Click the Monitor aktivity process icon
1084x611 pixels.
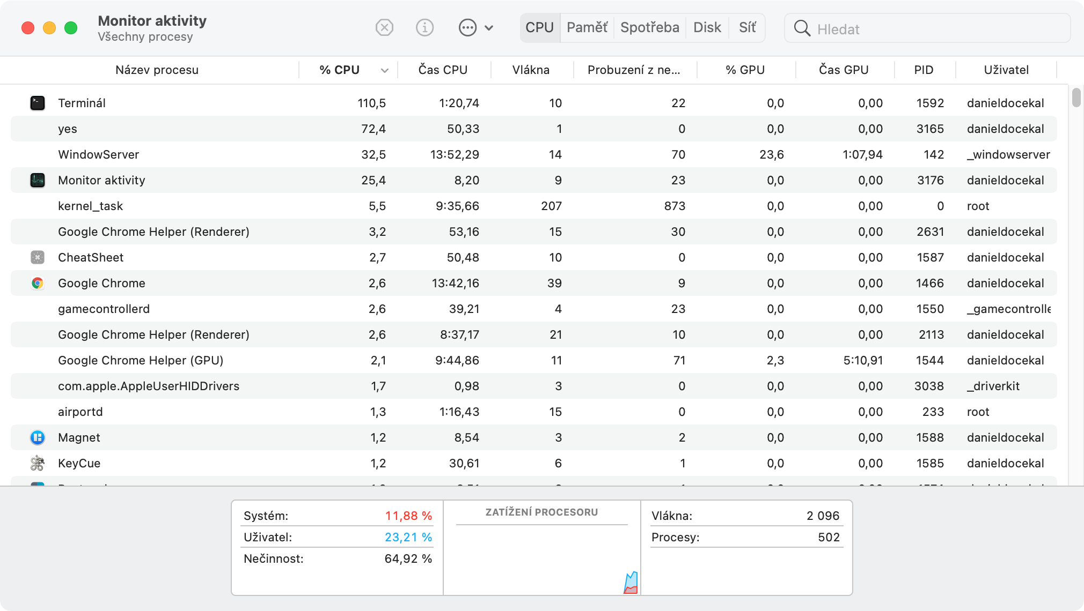[38, 180]
